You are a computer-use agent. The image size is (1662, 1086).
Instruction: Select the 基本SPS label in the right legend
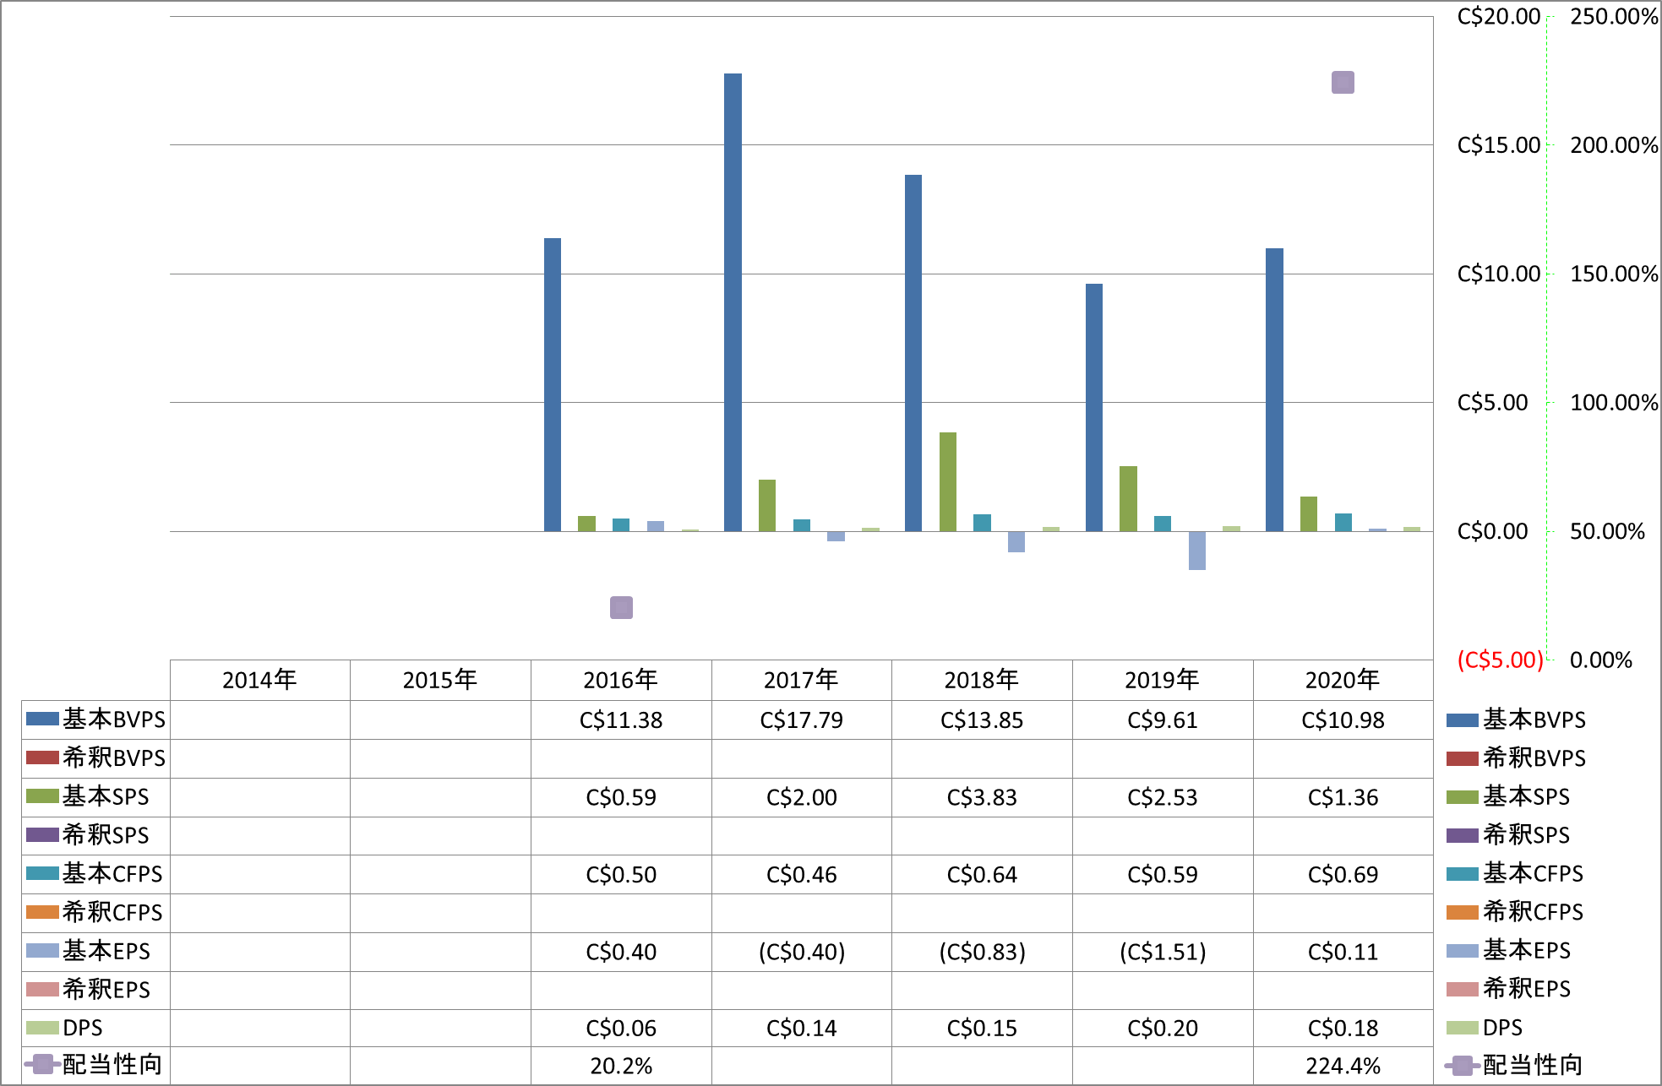point(1526,796)
